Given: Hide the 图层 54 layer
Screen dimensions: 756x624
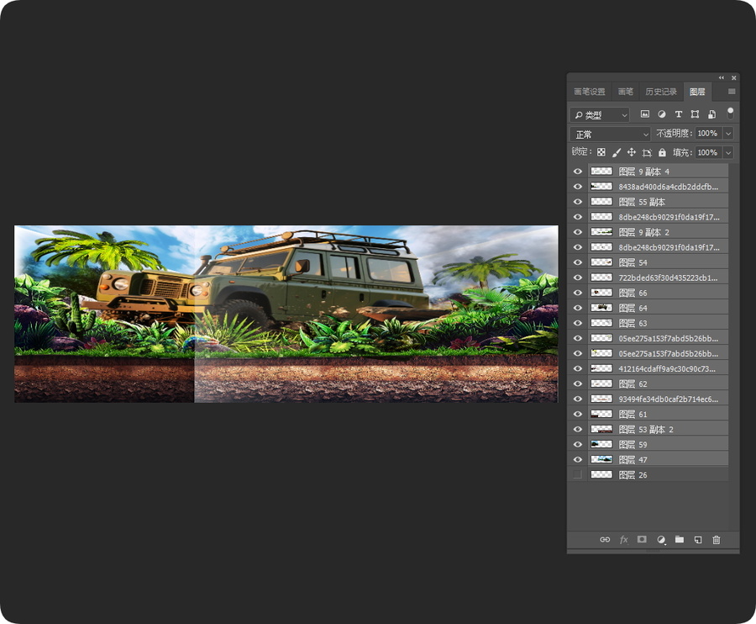Looking at the screenshot, I should click(578, 262).
